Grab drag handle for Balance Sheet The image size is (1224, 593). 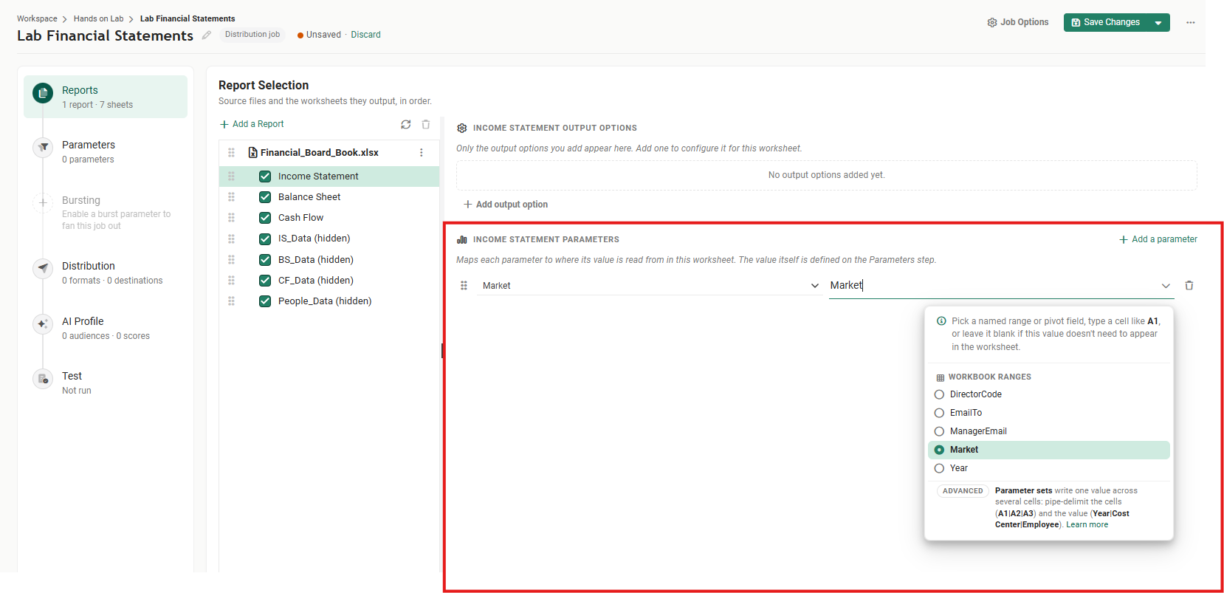point(231,196)
